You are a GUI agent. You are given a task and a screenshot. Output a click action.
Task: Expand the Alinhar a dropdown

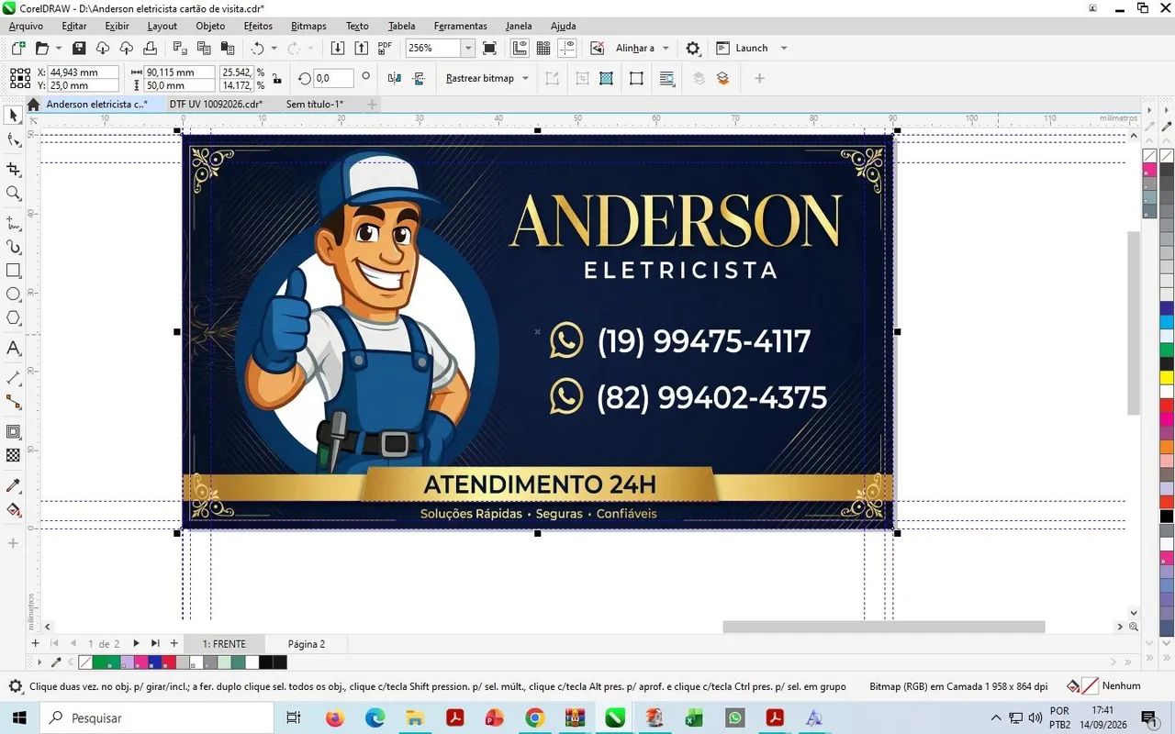[x=666, y=48]
